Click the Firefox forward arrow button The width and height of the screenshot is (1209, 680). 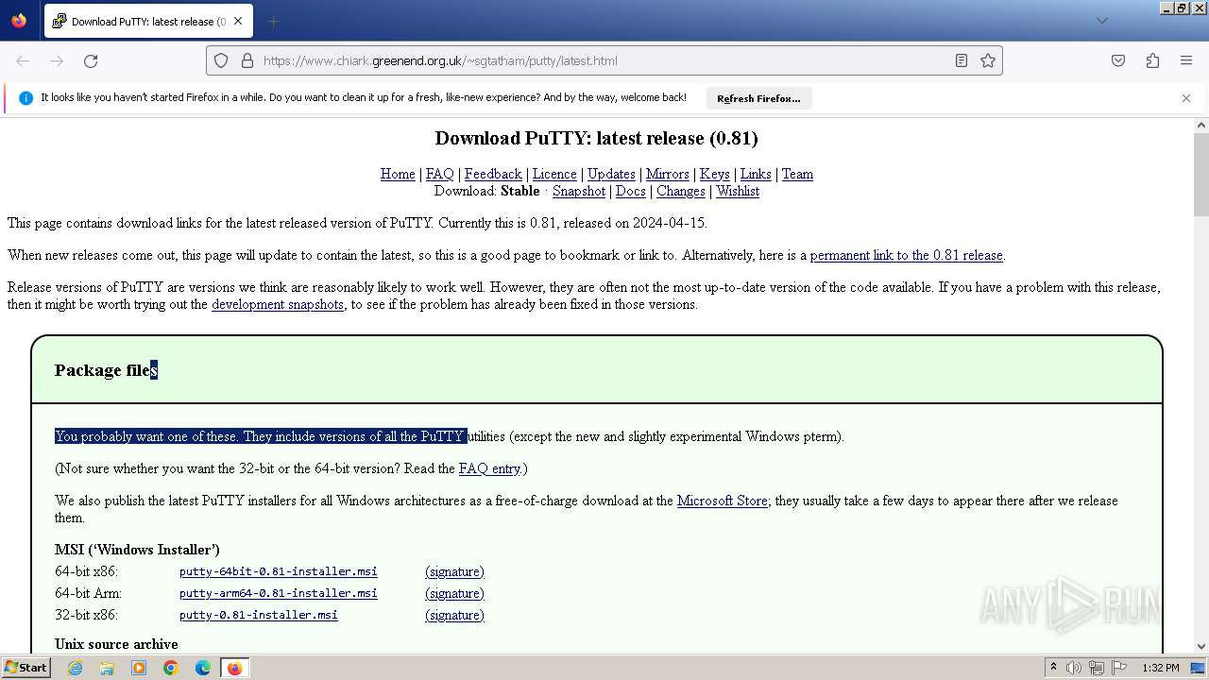tap(57, 60)
